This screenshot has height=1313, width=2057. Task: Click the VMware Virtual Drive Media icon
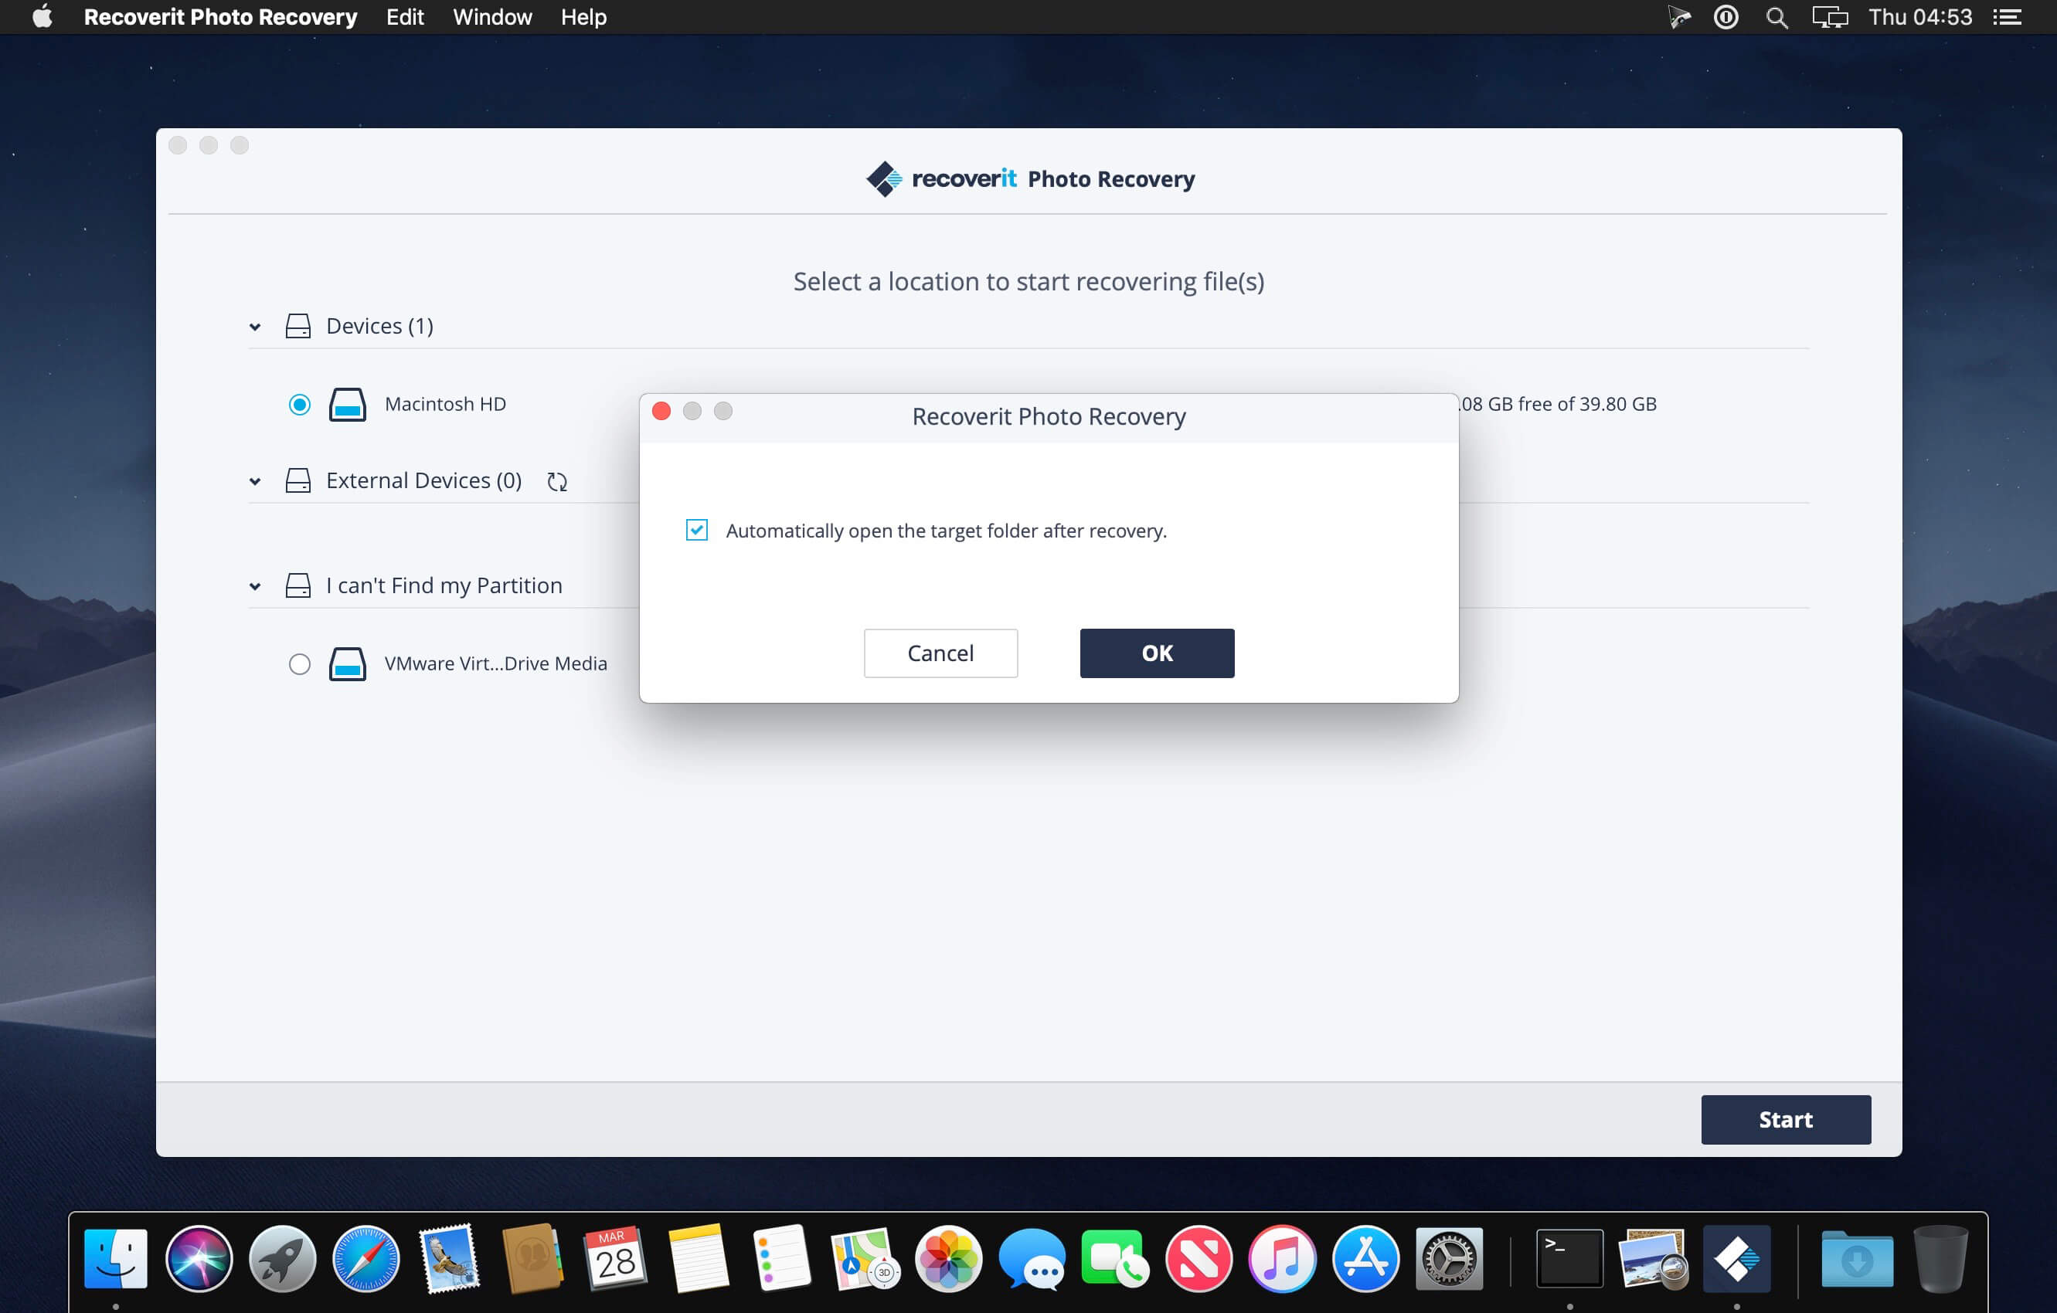(347, 663)
